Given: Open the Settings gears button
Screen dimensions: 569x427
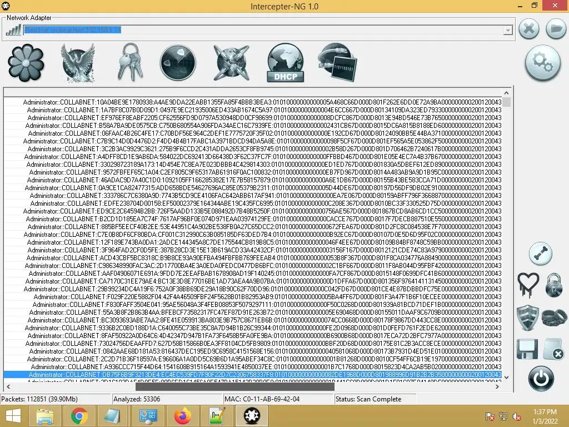Looking at the screenshot, I should (543, 62).
